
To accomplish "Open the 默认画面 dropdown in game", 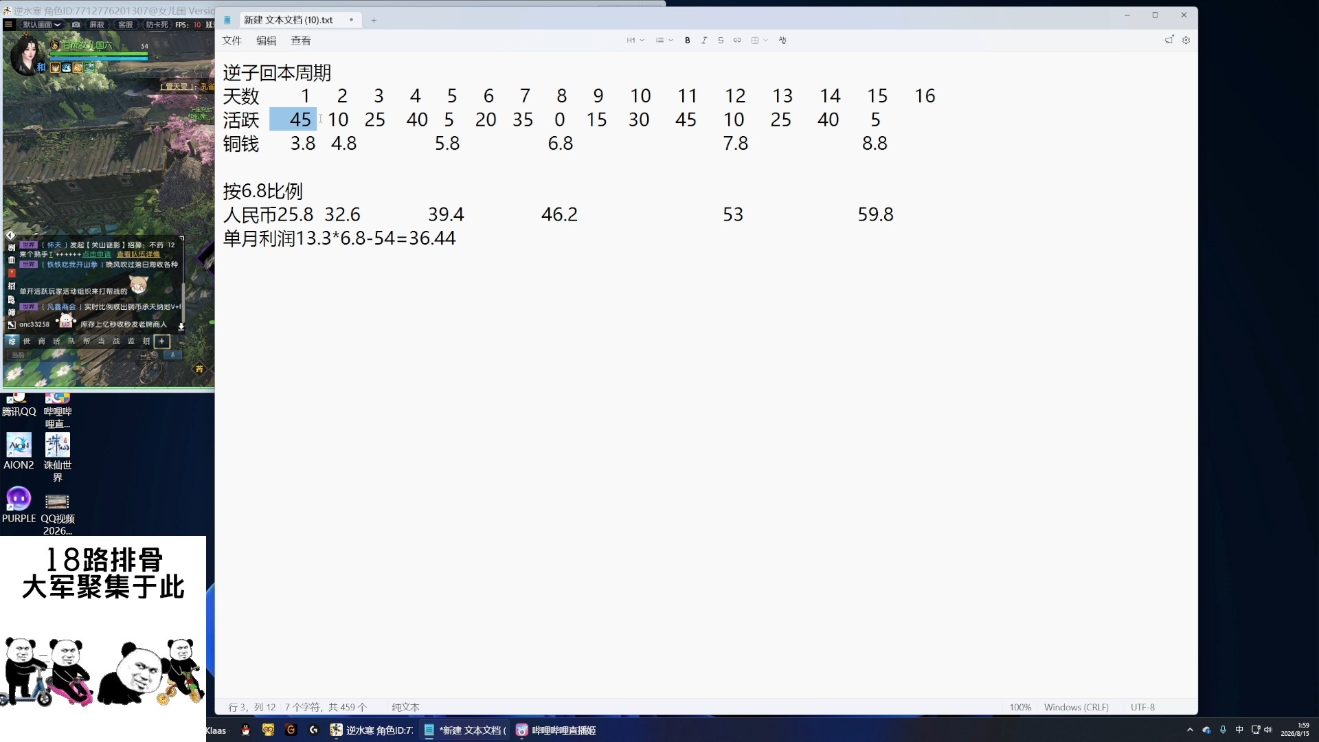I will pyautogui.click(x=41, y=25).
